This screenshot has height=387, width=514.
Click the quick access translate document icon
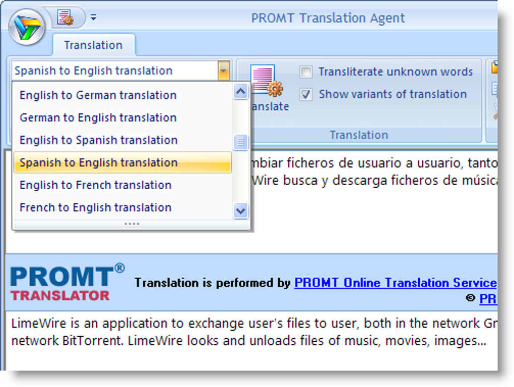point(65,17)
